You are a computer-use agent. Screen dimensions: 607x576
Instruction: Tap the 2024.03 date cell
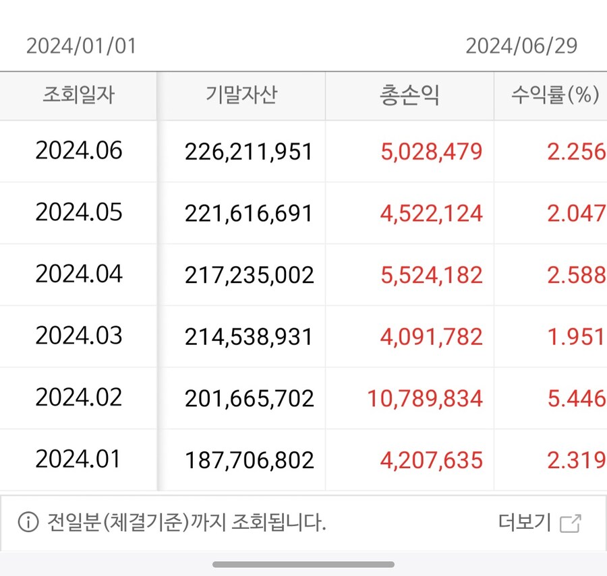pyautogui.click(x=79, y=336)
